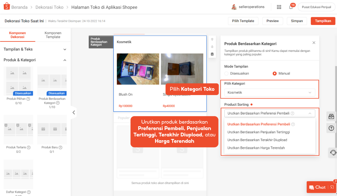Switch to the Komponen Template tab
Screen dimensions: 337x196
point(53,35)
